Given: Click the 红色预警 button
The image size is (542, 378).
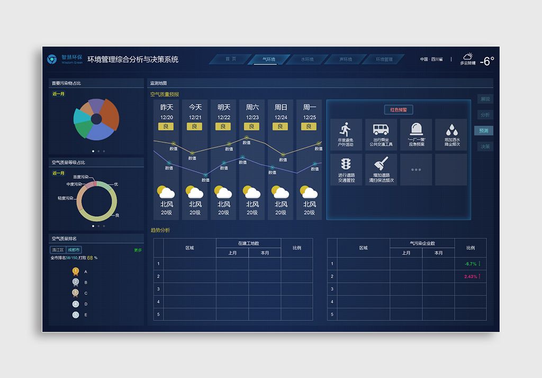Looking at the screenshot, I should click(399, 110).
